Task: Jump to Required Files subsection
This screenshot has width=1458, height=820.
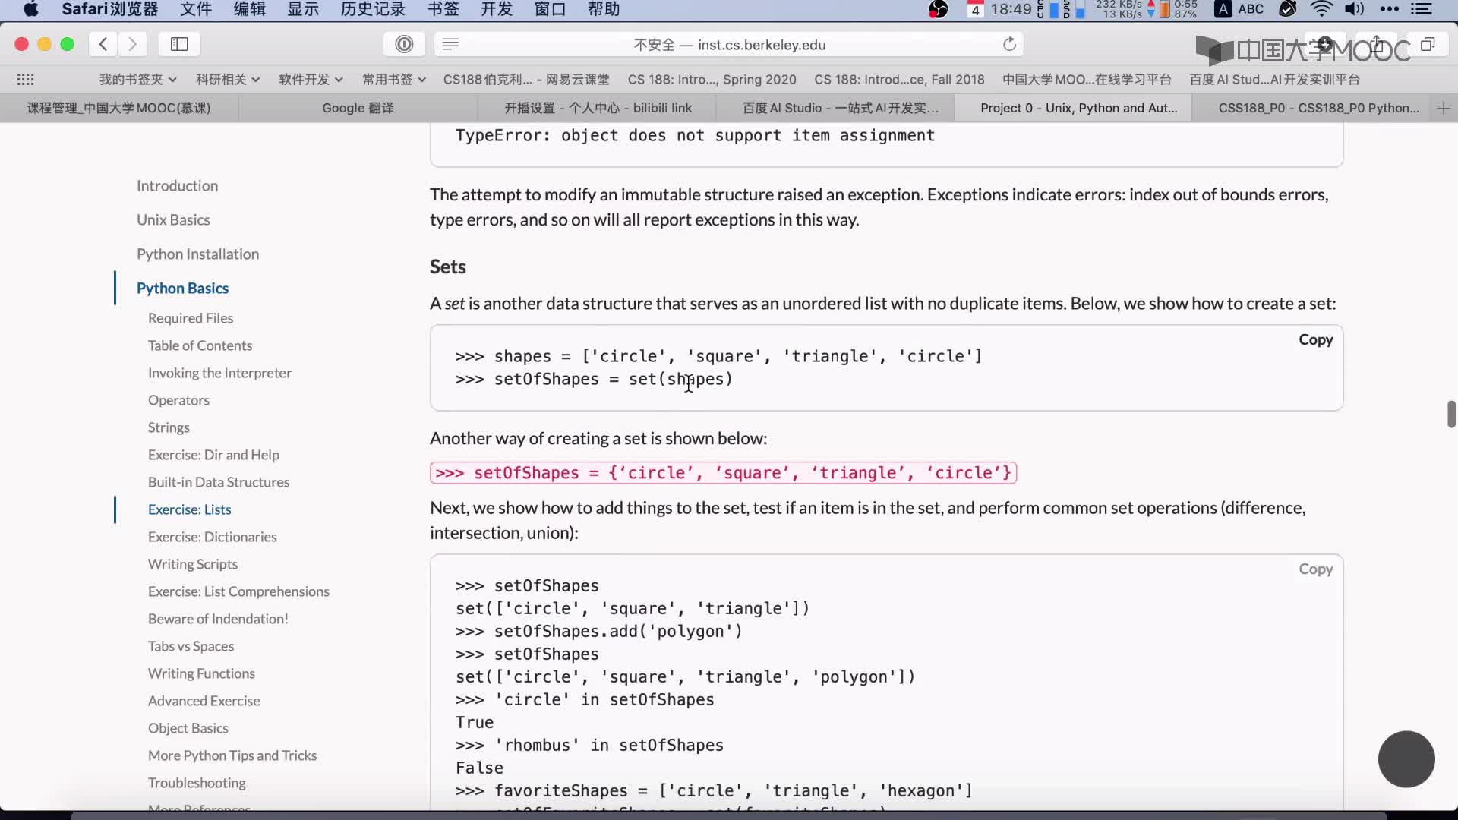Action: pos(191,318)
